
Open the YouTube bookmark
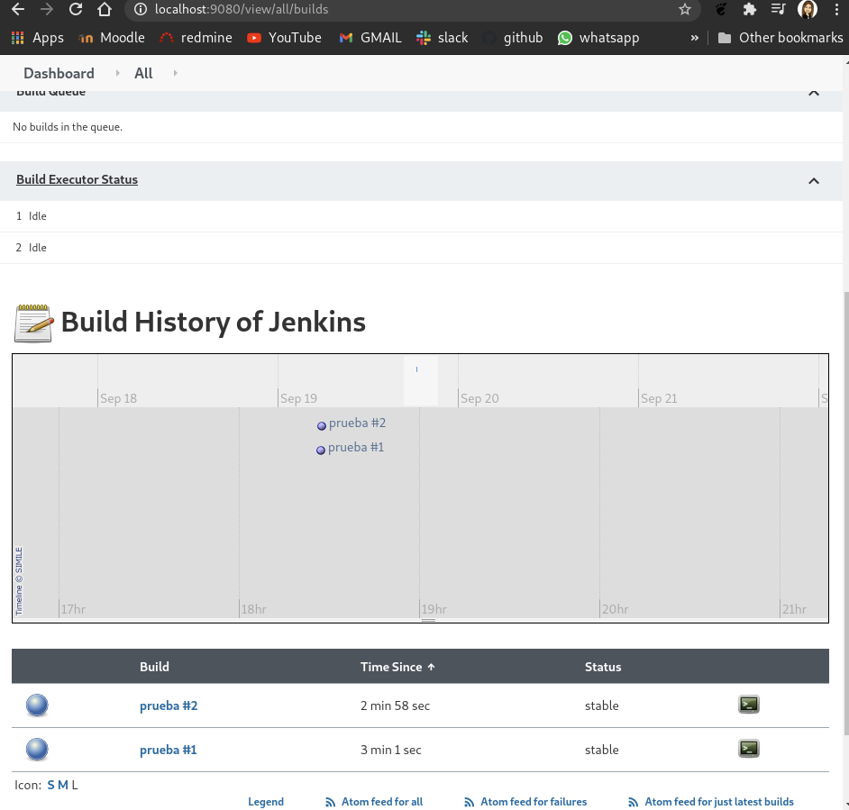click(284, 38)
